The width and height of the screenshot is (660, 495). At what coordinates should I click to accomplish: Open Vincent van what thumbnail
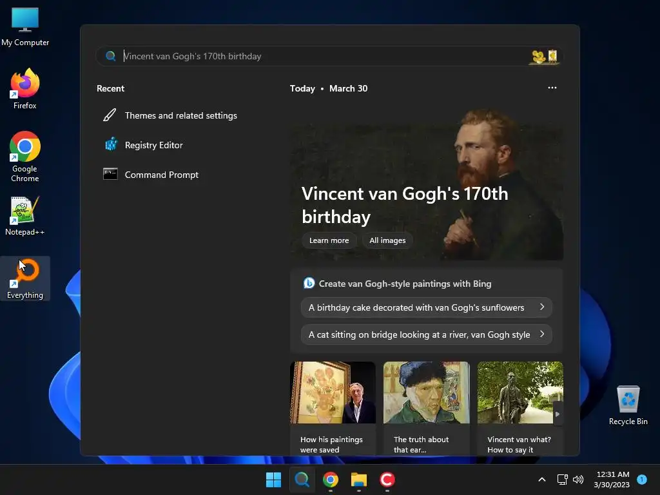pos(520,393)
